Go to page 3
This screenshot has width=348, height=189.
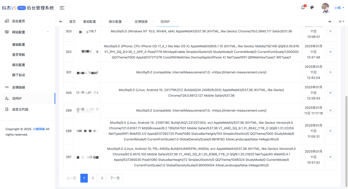(102, 178)
